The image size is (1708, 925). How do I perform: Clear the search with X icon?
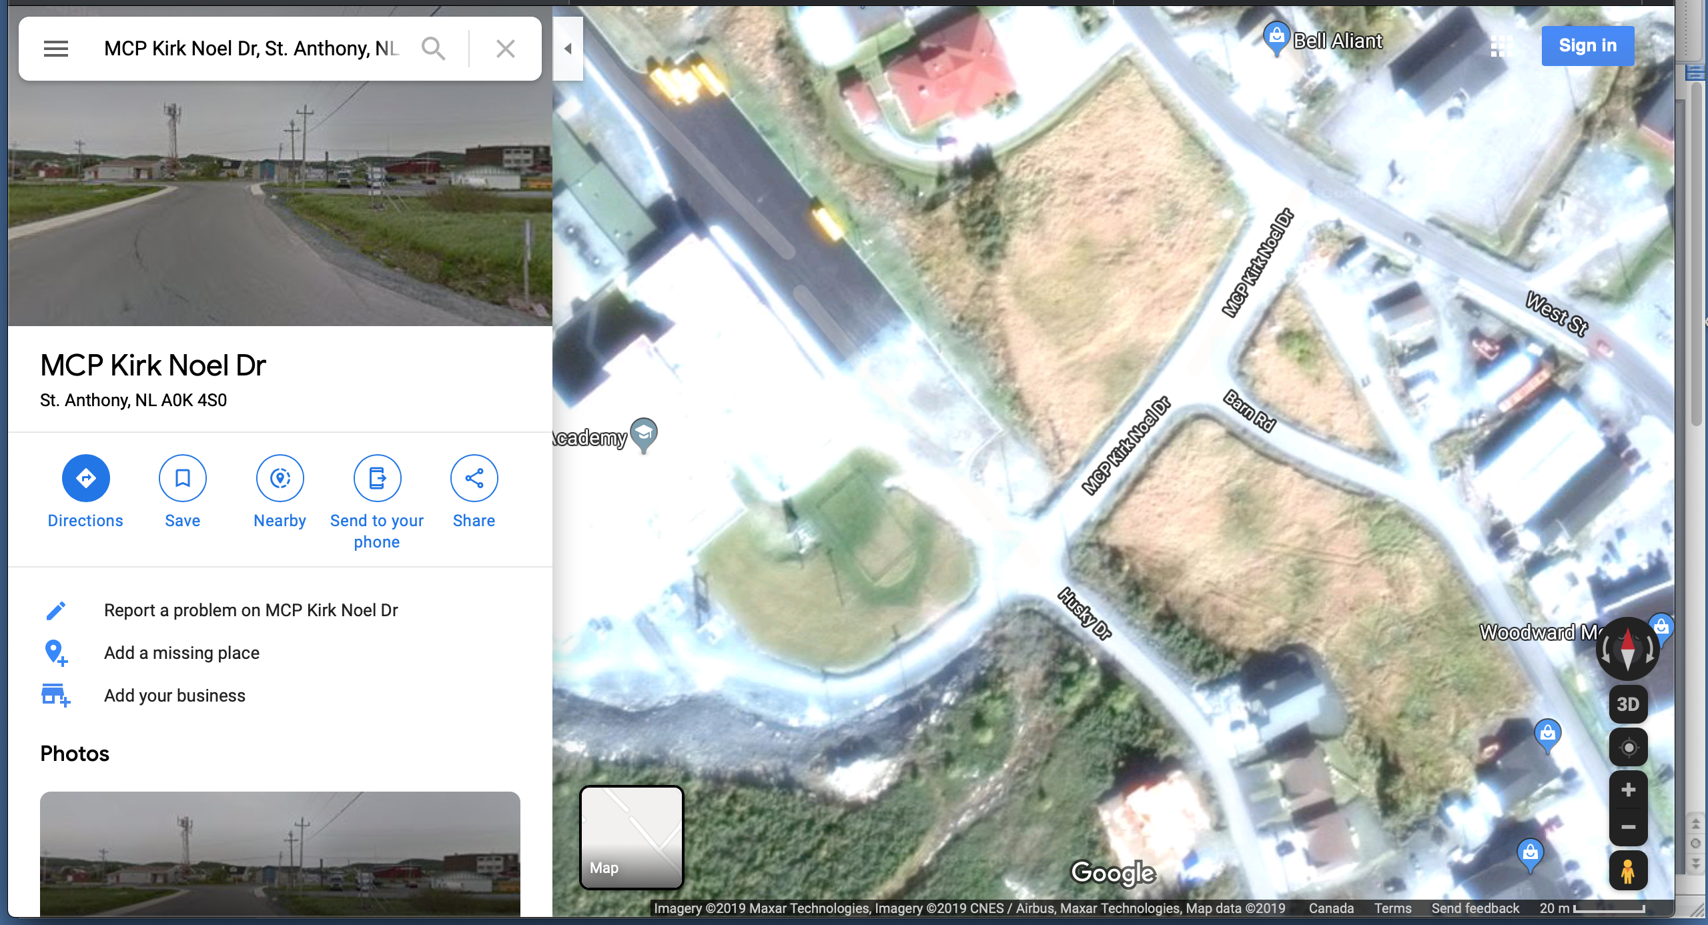tap(505, 49)
